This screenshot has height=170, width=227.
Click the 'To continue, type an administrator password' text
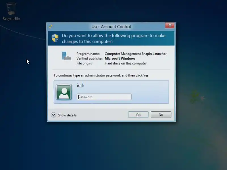101,75
